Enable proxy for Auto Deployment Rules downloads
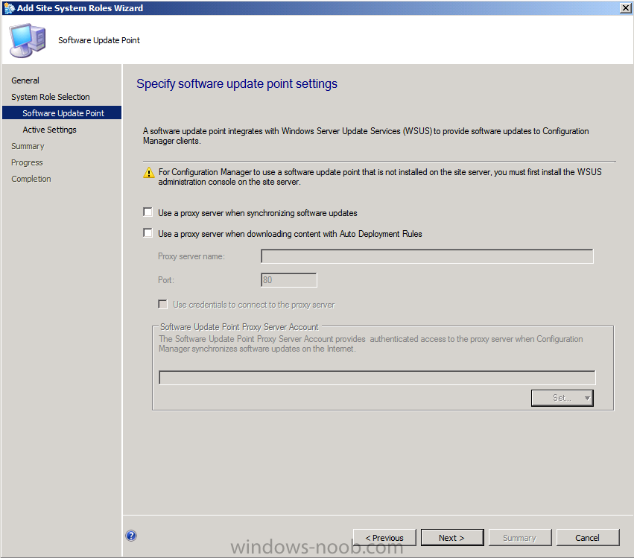This screenshot has height=558, width=634. click(148, 233)
